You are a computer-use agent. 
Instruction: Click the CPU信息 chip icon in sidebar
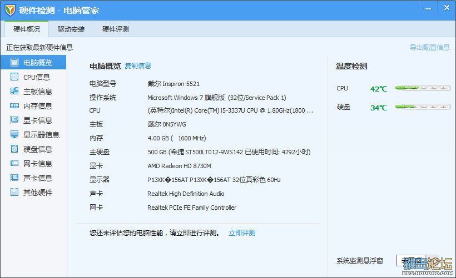(x=14, y=77)
